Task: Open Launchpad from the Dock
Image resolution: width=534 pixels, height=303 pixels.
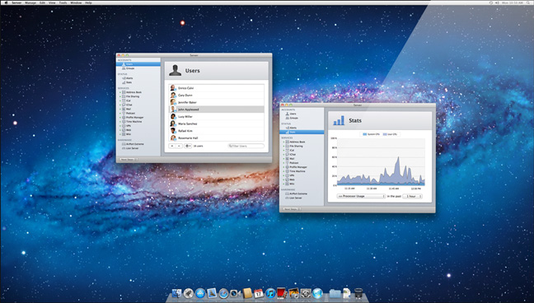Action: point(189,293)
